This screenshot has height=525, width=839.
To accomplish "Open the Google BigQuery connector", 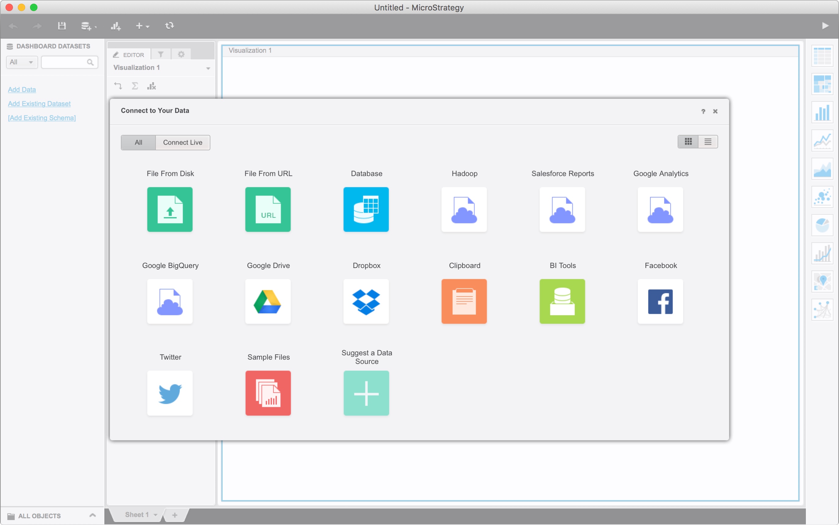I will click(170, 301).
